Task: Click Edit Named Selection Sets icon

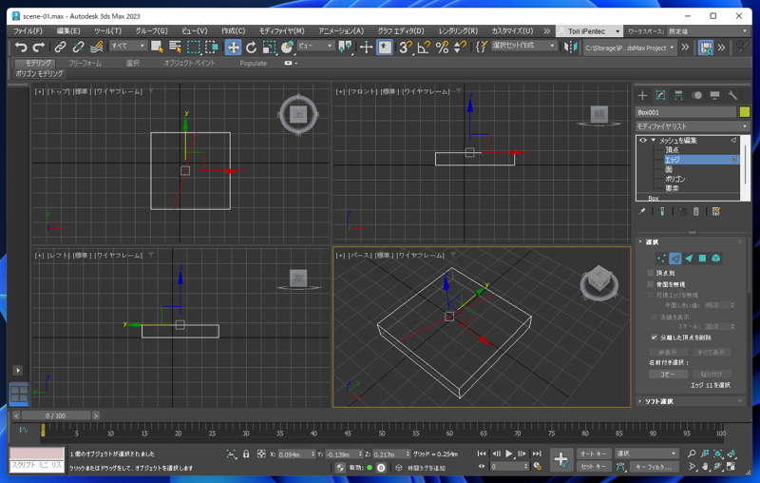Action: [x=482, y=47]
